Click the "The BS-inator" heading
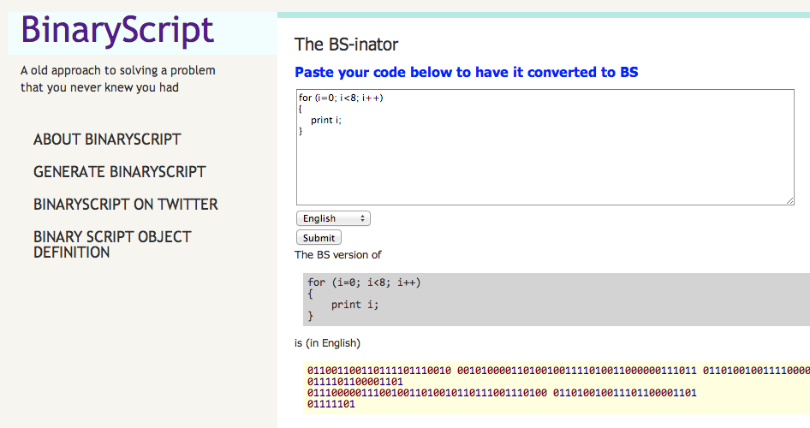Viewport: 810px width, 428px height. click(347, 45)
